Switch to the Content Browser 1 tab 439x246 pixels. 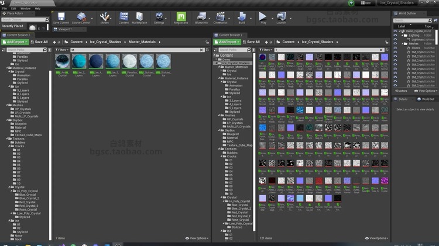point(17,35)
